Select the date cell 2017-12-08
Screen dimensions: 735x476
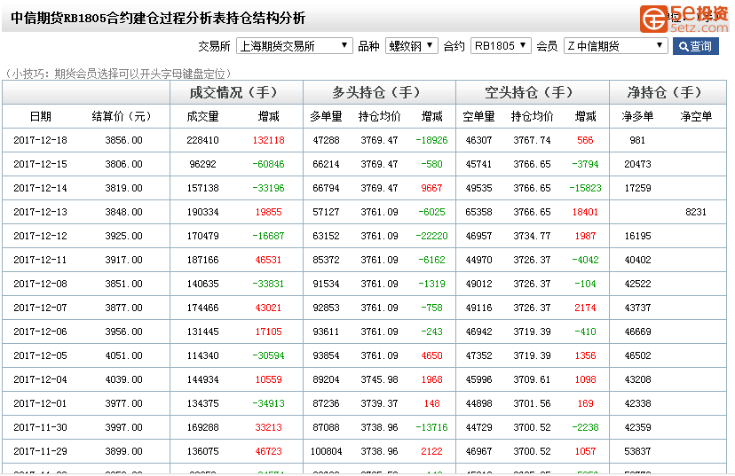click(x=40, y=284)
